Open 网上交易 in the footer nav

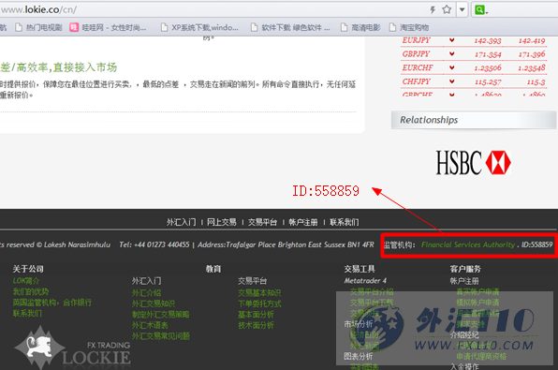(x=222, y=222)
